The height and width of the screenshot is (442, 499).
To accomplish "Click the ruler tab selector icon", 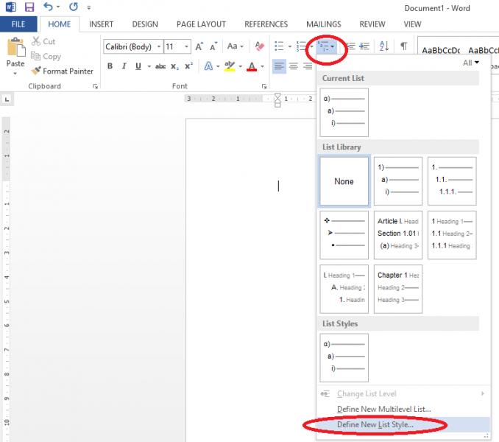I will click(x=7, y=99).
